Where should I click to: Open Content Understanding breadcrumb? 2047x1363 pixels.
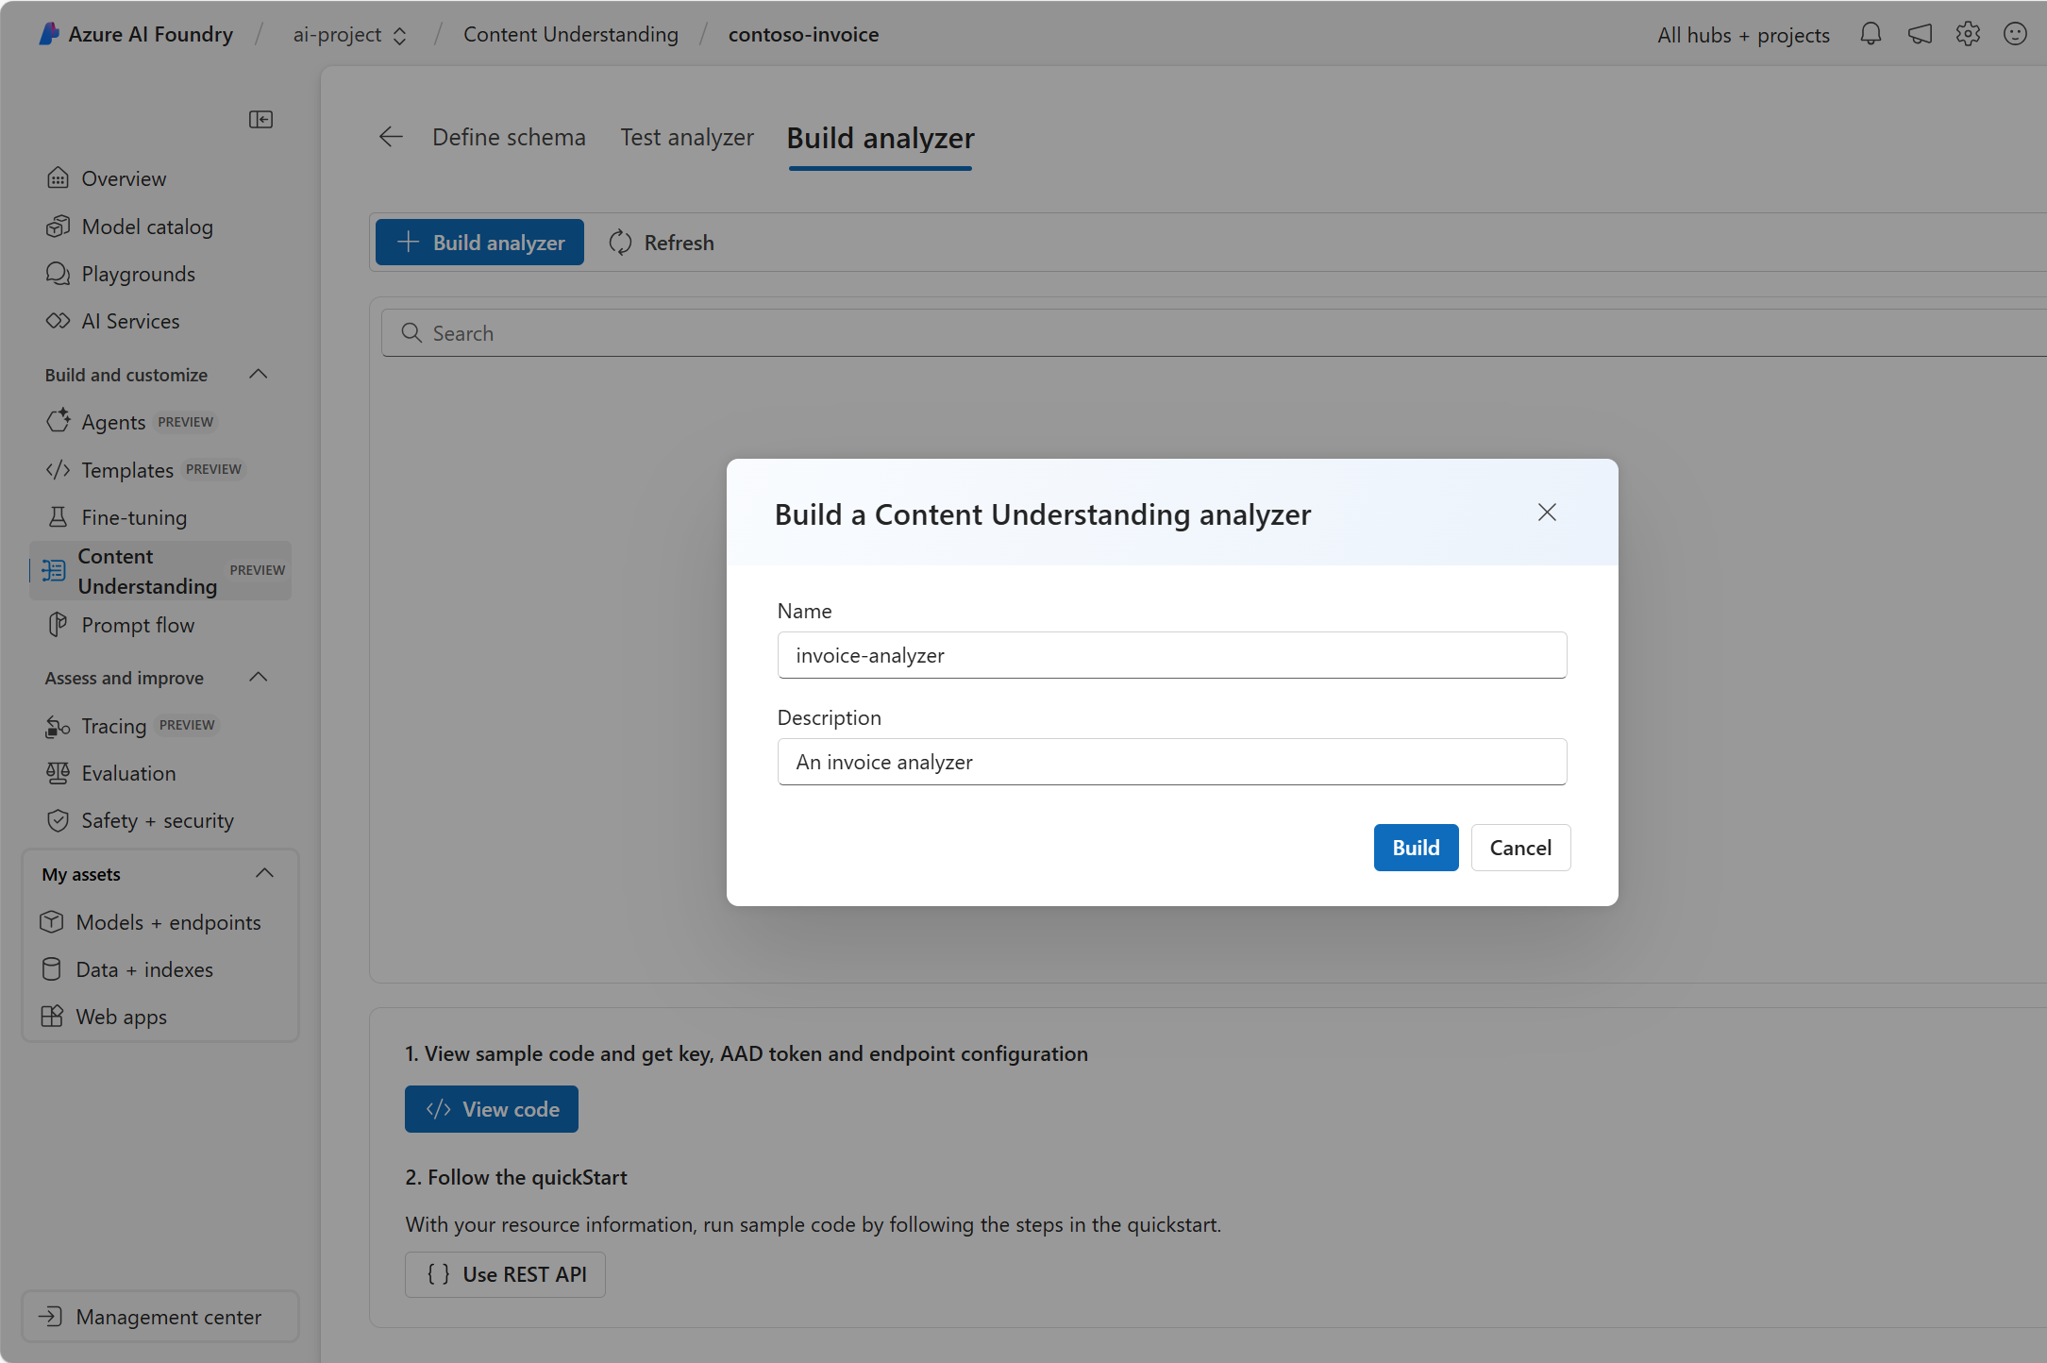(x=571, y=35)
